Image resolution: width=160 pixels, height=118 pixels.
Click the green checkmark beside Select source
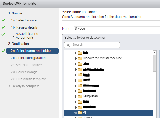3,20
